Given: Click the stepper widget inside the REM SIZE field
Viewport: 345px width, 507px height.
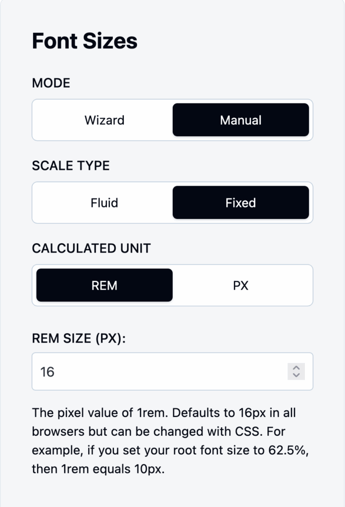Looking at the screenshot, I should point(296,372).
